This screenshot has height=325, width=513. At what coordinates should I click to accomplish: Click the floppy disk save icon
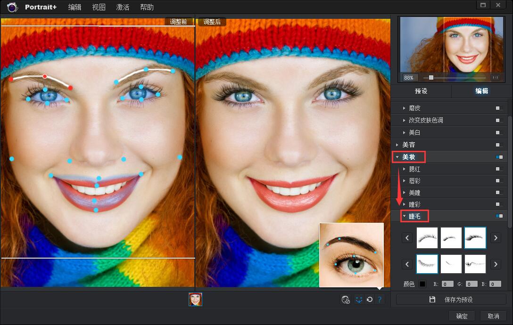click(432, 300)
